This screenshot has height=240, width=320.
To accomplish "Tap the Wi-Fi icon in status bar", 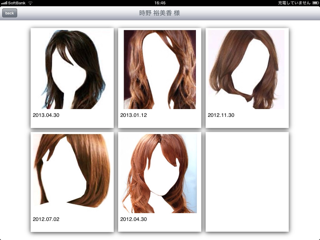I will coord(30,3).
